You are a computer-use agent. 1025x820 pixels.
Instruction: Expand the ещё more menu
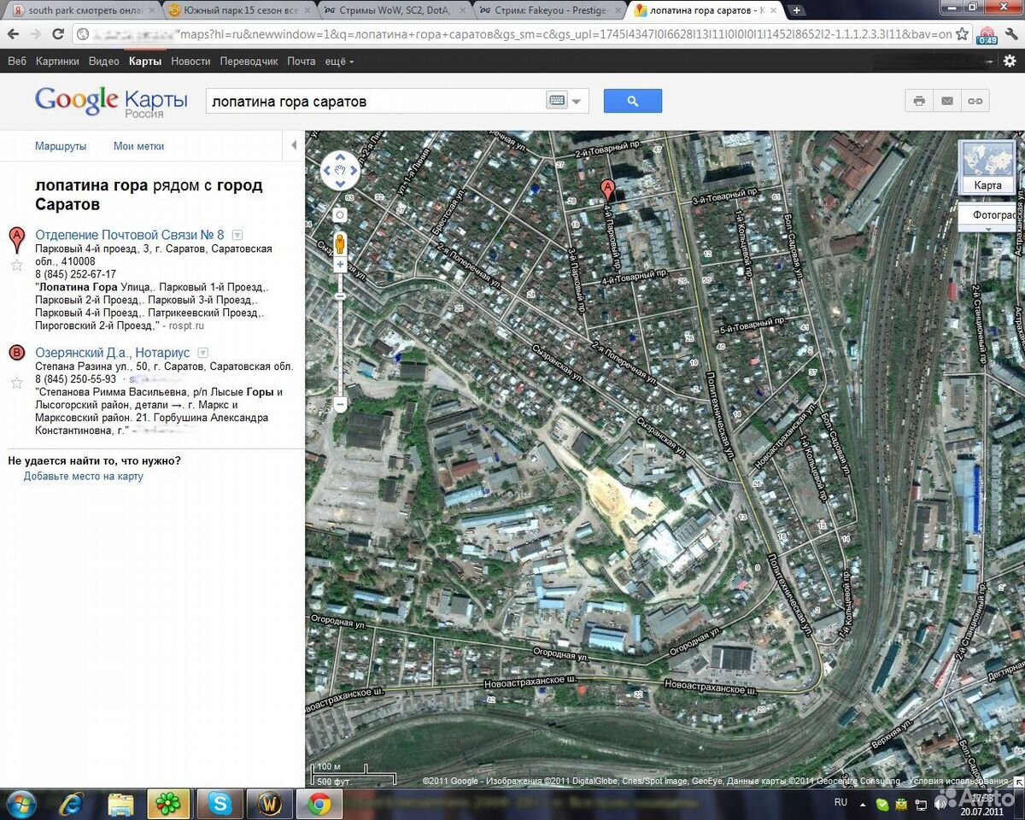coord(339,61)
